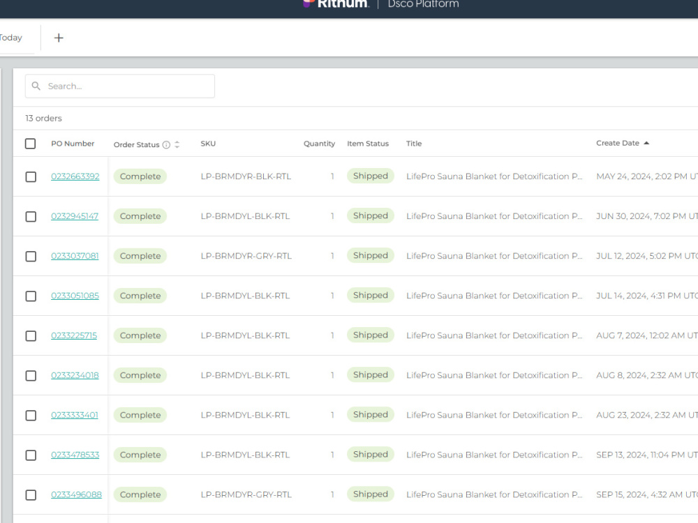
Task: Check the box for order 0233037081
Action: (x=31, y=257)
